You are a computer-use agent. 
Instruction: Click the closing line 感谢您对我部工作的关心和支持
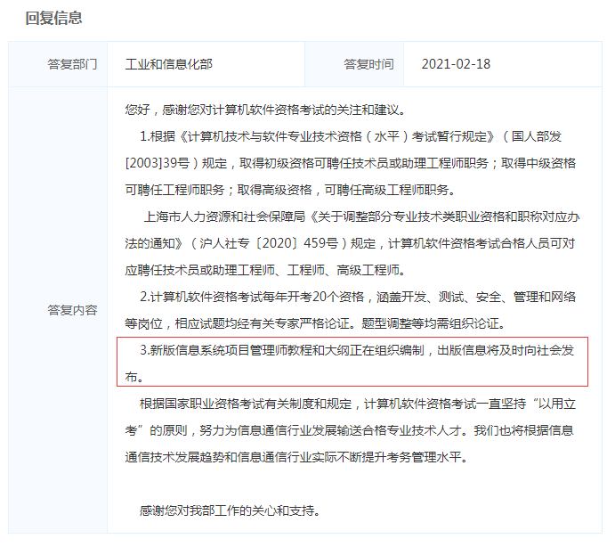coord(230,510)
